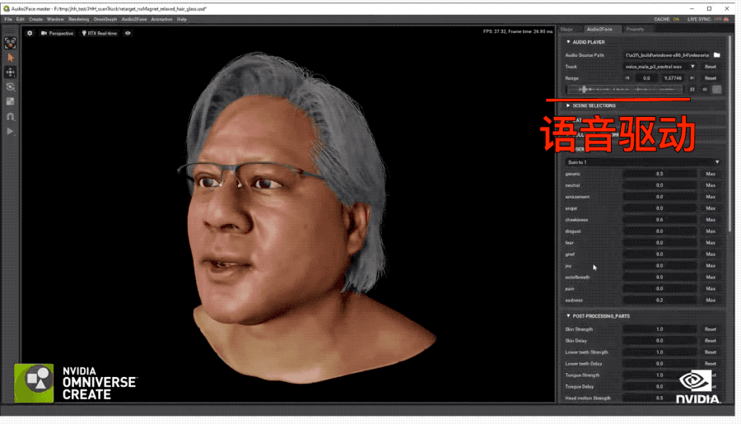The height and width of the screenshot is (424, 741).
Task: Open the Sum to 1 dropdown
Action: pos(642,162)
